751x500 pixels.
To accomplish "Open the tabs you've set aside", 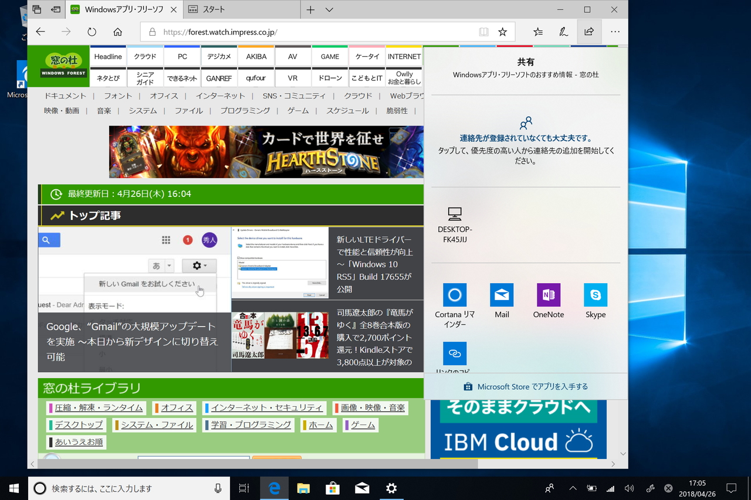I will (x=36, y=9).
